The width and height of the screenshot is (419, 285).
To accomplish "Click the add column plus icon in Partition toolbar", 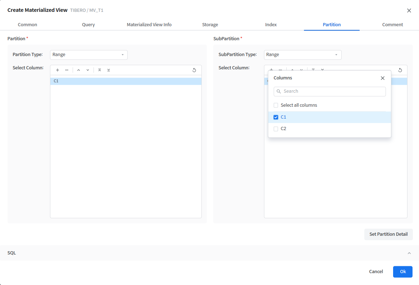I will tap(58, 70).
